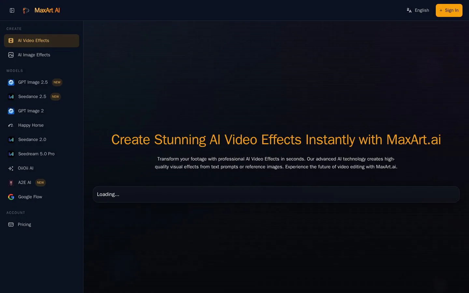Viewport: 469px width, 293px height.
Task: Click the Google Flow logo icon
Action: (11, 197)
